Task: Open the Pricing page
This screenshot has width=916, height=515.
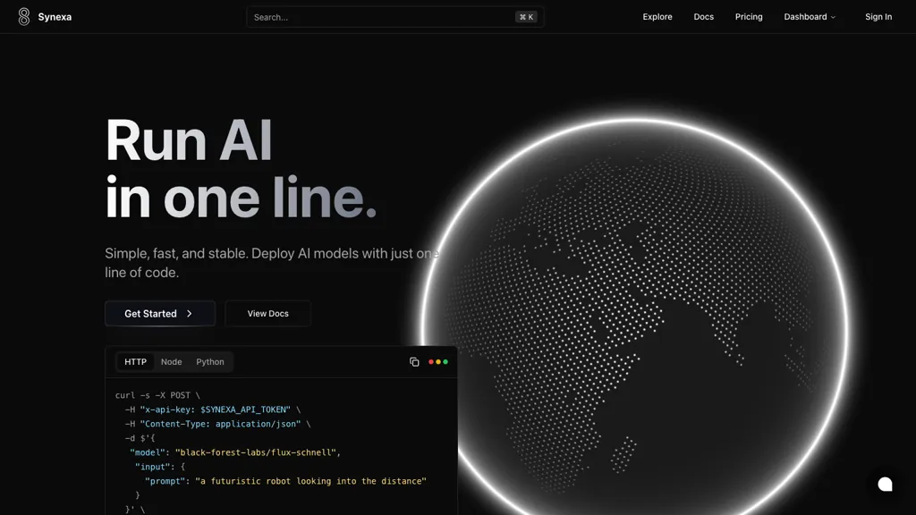Action: tap(749, 17)
